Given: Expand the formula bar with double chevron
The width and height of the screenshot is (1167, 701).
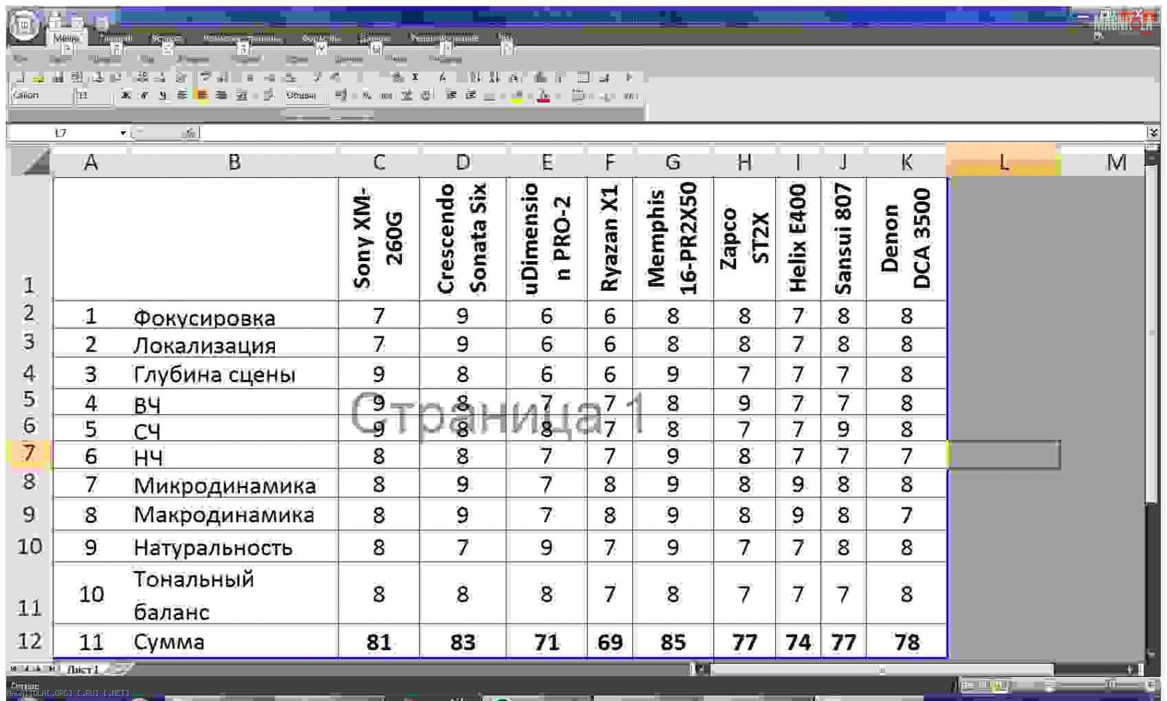Looking at the screenshot, I should pos(1152,132).
